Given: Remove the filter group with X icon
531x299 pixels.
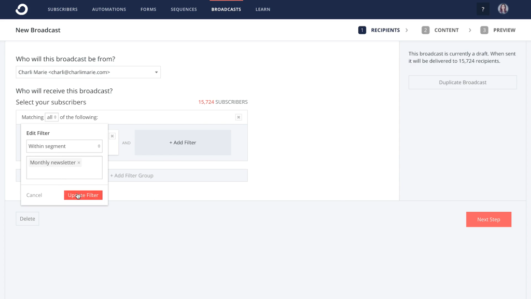Looking at the screenshot, I should click(239, 117).
